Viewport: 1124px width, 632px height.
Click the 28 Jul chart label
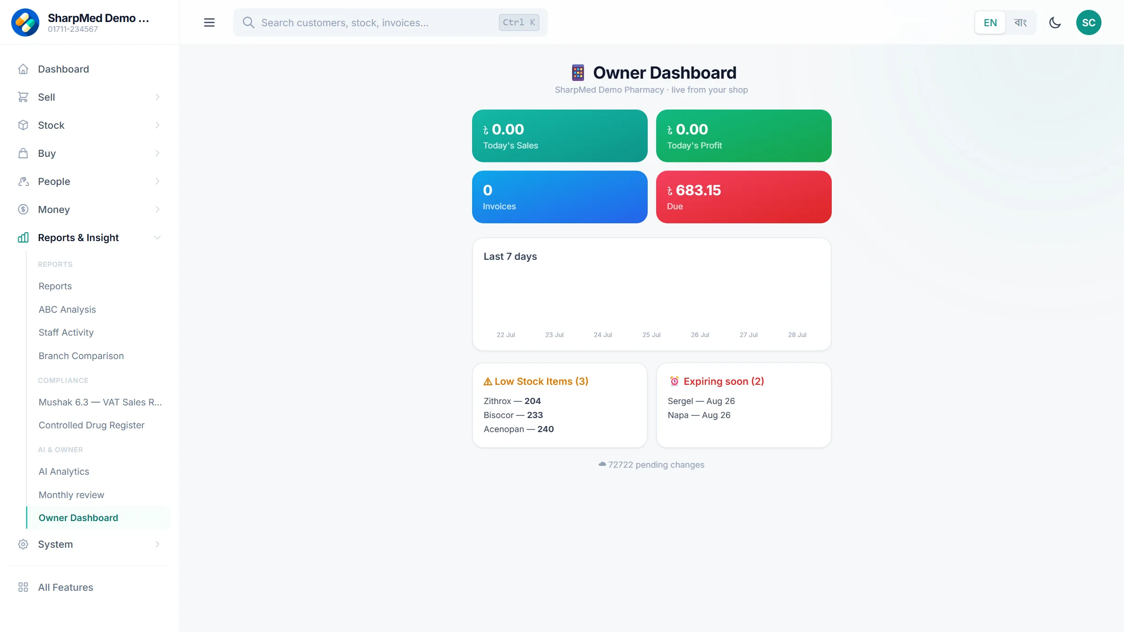pyautogui.click(x=797, y=335)
